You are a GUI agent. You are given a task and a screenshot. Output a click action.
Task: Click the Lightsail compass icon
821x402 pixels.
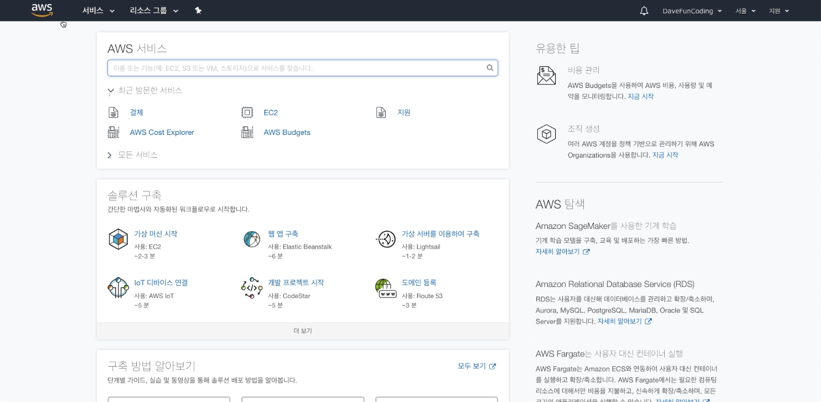tap(386, 239)
